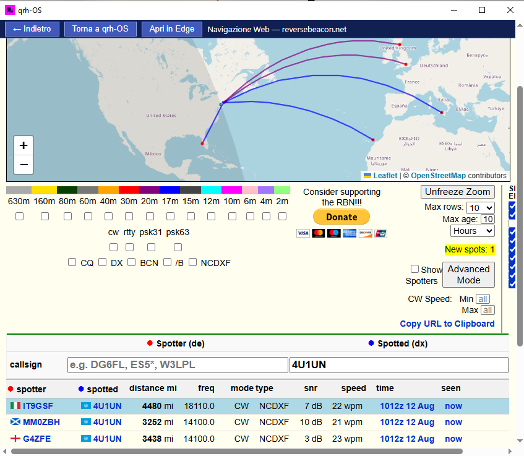Tick the psk63 mode checkbox

178,247
